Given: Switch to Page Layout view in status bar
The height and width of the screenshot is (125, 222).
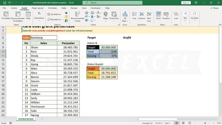Looking at the screenshot, I should 183,123.
